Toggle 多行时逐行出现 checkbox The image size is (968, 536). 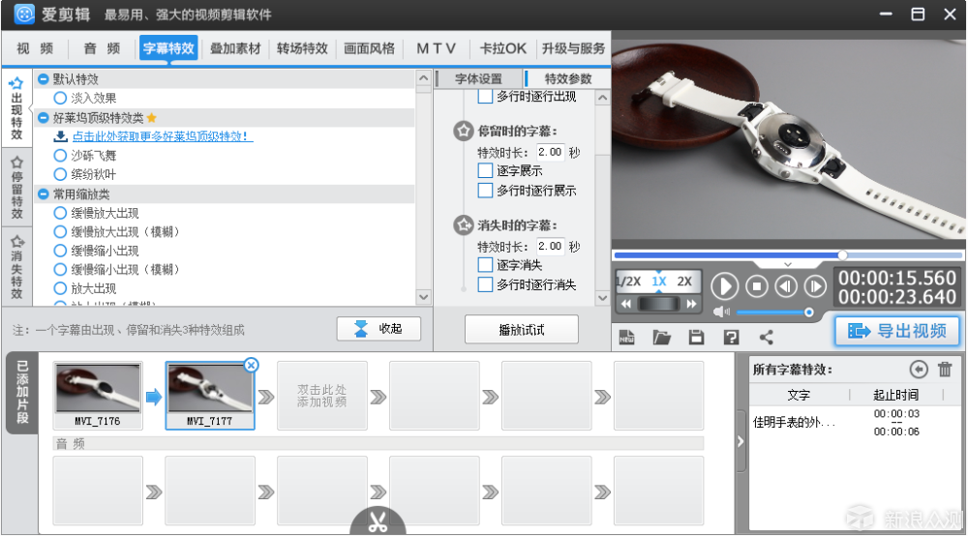coord(485,96)
